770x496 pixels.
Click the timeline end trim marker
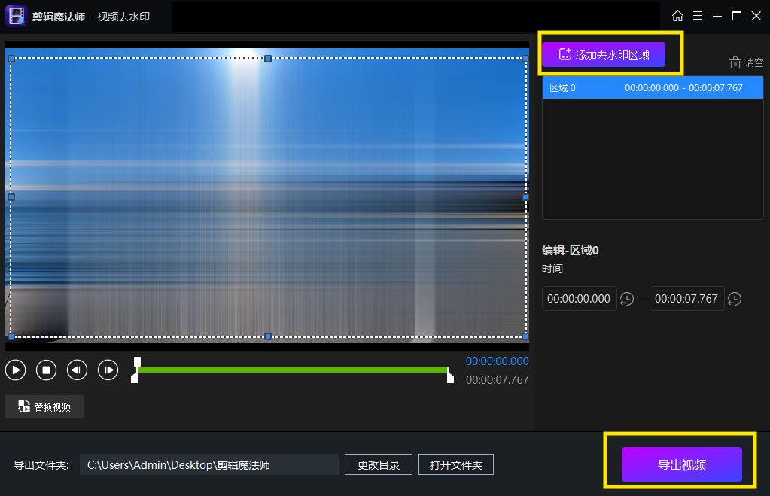tap(450, 377)
